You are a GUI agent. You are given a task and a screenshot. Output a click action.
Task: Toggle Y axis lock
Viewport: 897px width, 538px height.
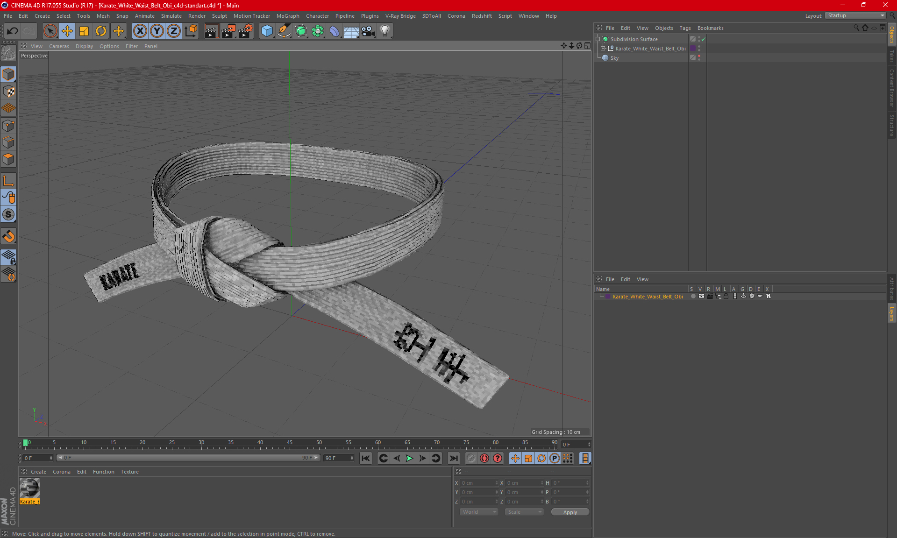(x=157, y=31)
